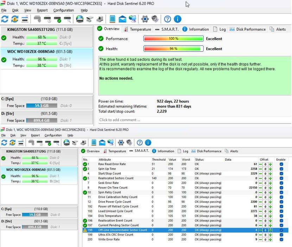Viewport: 292px width, 247px height.
Task: Switch to the Disk Performance tab in upper window
Action: 248,29
